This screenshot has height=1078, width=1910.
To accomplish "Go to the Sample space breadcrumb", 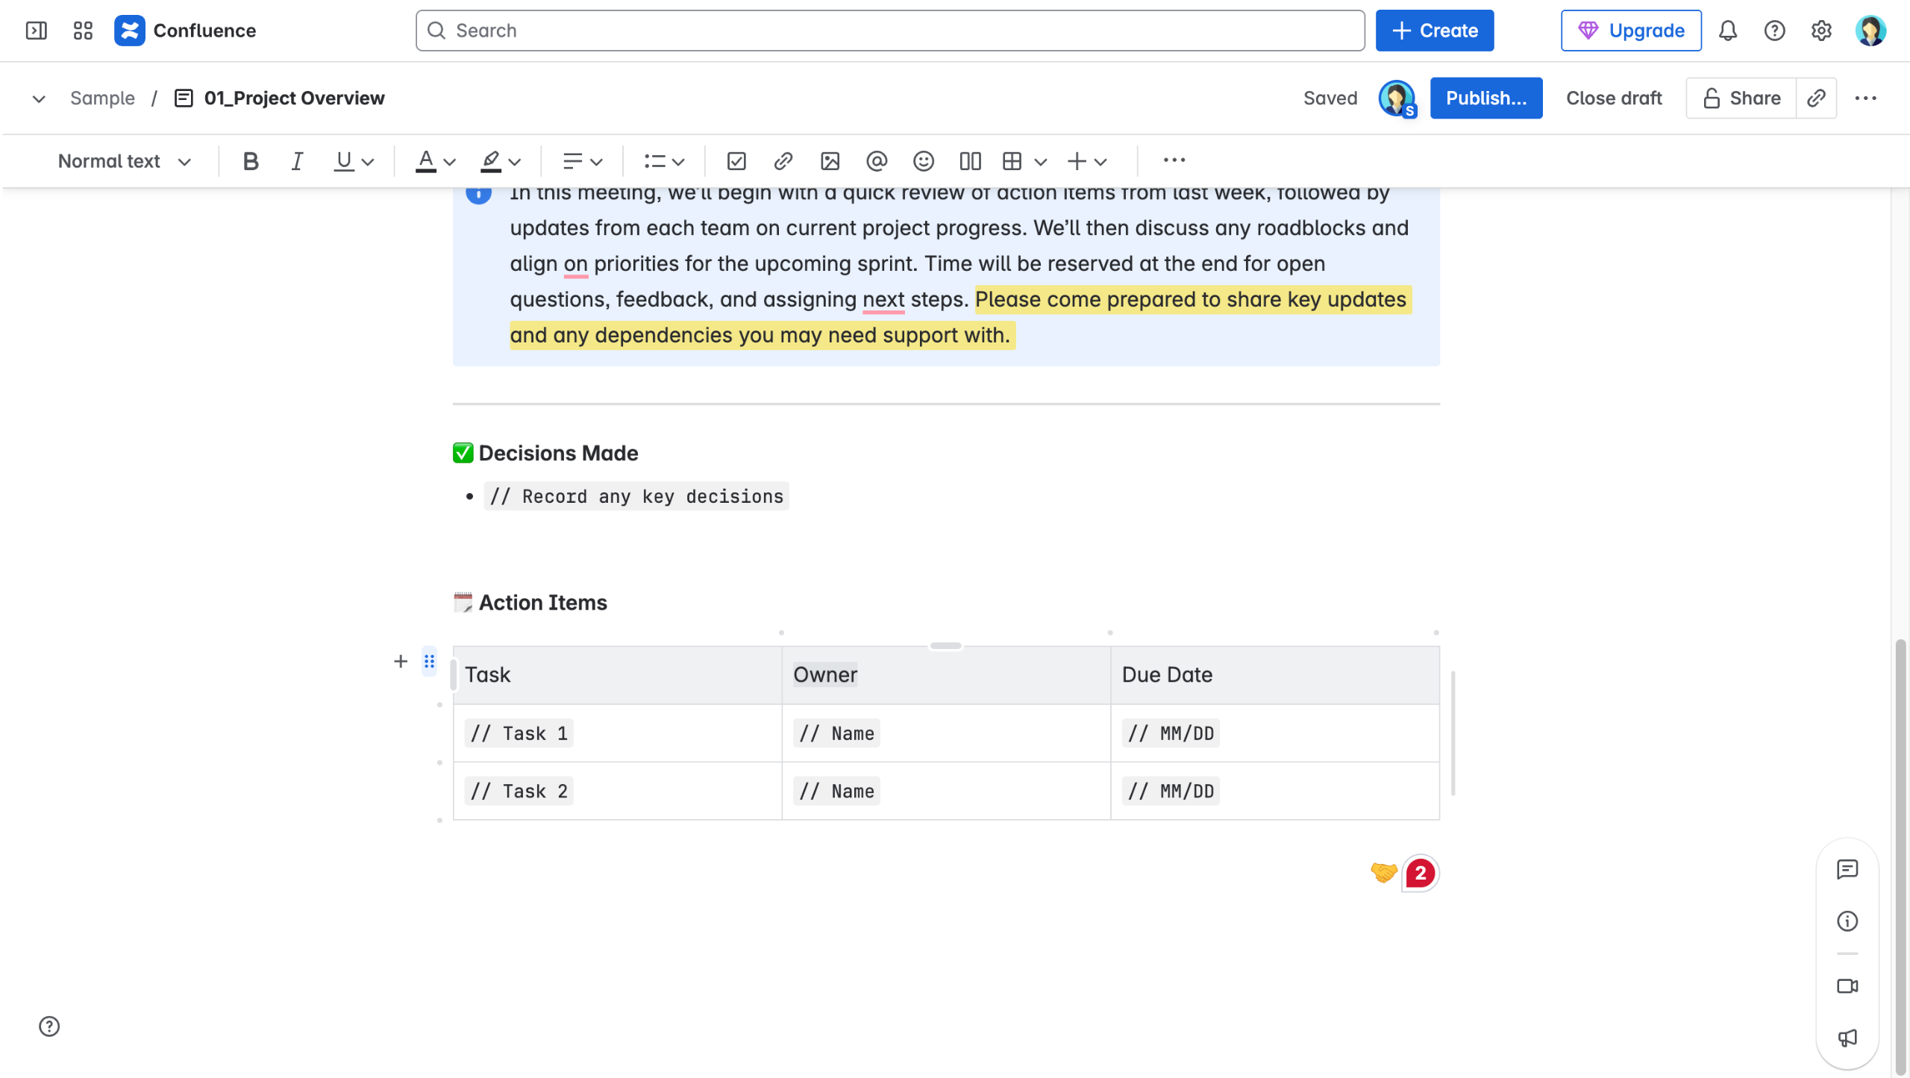I will tap(102, 98).
